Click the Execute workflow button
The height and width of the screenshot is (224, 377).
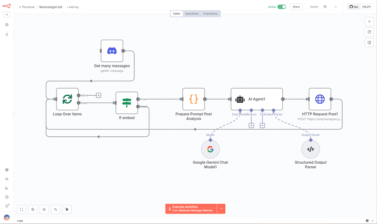[x=191, y=208]
